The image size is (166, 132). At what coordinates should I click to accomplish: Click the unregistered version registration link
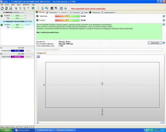[x=88, y=9]
